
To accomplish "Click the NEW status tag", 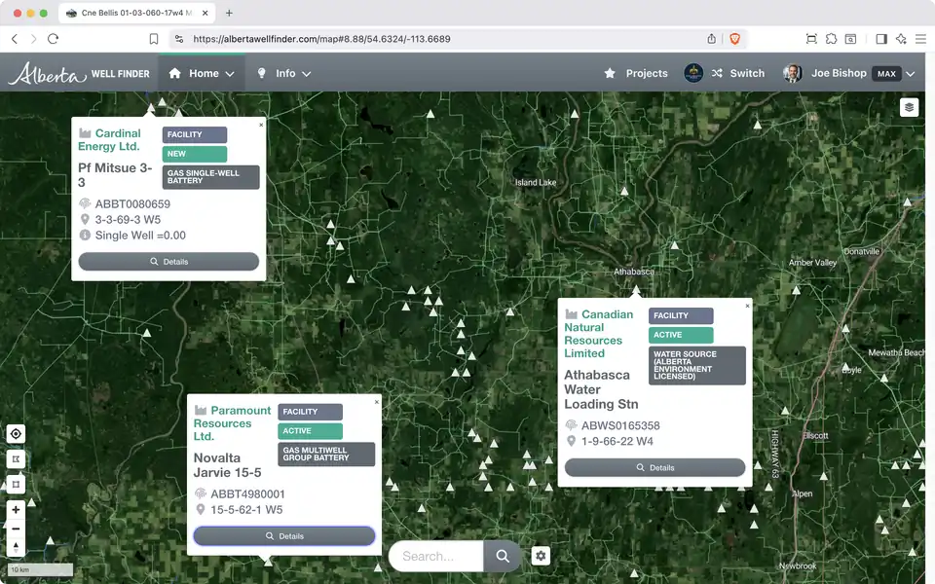I will tap(195, 154).
